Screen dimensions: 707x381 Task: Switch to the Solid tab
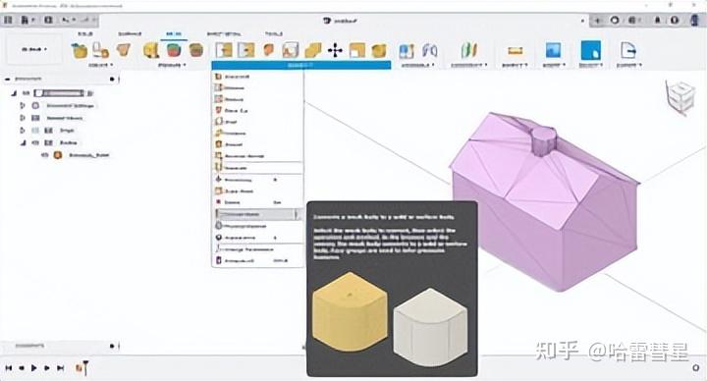(84, 33)
